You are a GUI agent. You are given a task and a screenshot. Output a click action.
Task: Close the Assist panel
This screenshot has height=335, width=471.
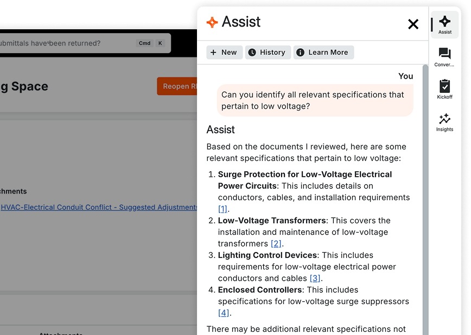pos(413,24)
